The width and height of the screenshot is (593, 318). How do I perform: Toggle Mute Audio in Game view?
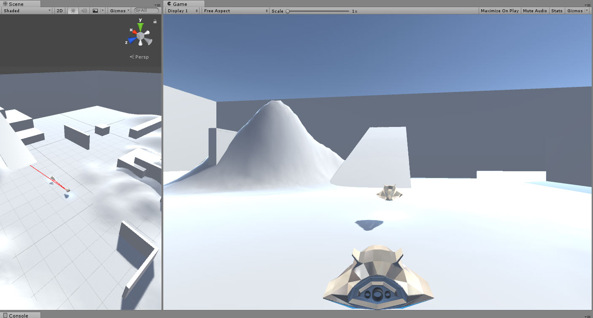pyautogui.click(x=535, y=11)
